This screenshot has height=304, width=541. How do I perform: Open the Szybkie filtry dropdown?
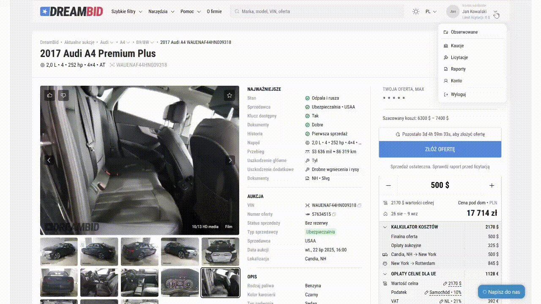[x=127, y=11]
